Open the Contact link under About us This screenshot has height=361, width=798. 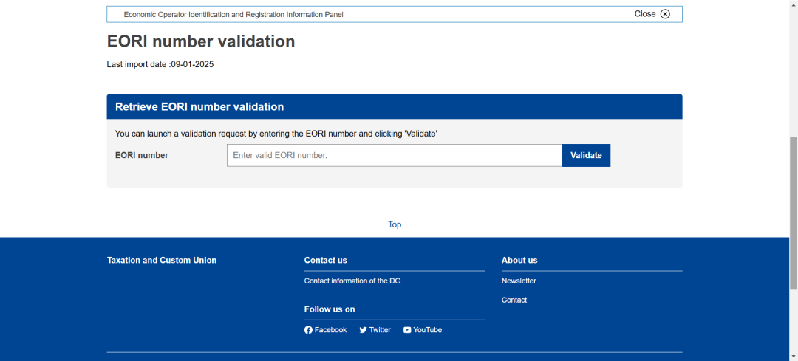click(514, 300)
